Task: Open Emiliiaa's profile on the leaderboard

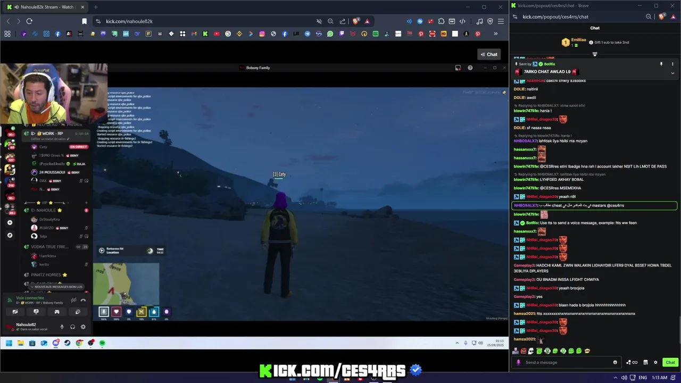Action: pos(578,40)
